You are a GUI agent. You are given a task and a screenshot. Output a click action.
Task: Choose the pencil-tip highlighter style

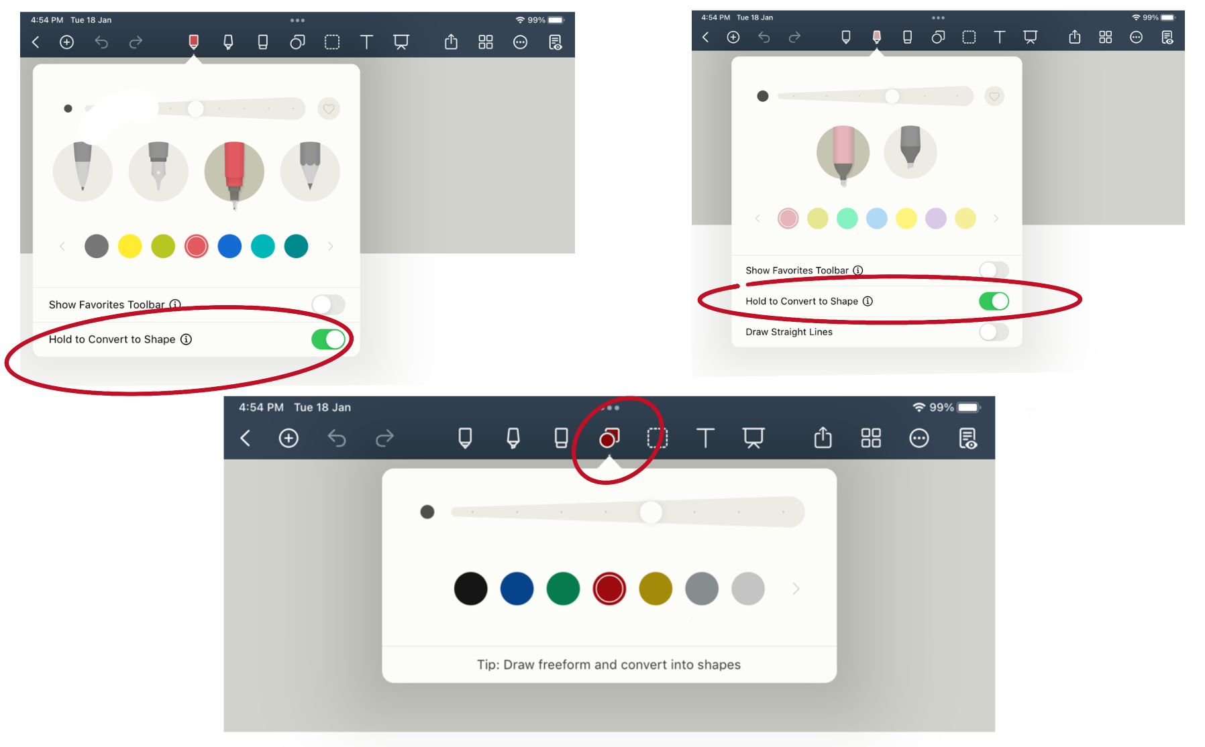(x=910, y=152)
